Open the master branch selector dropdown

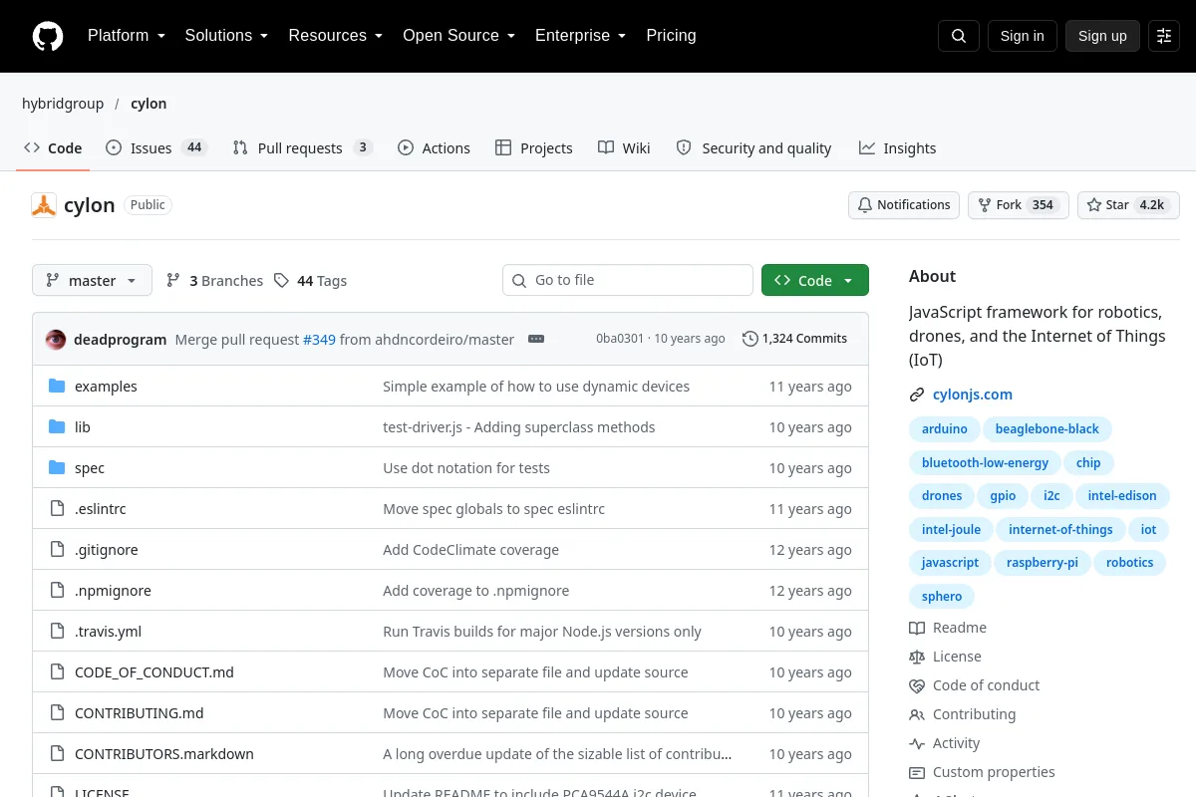(92, 281)
